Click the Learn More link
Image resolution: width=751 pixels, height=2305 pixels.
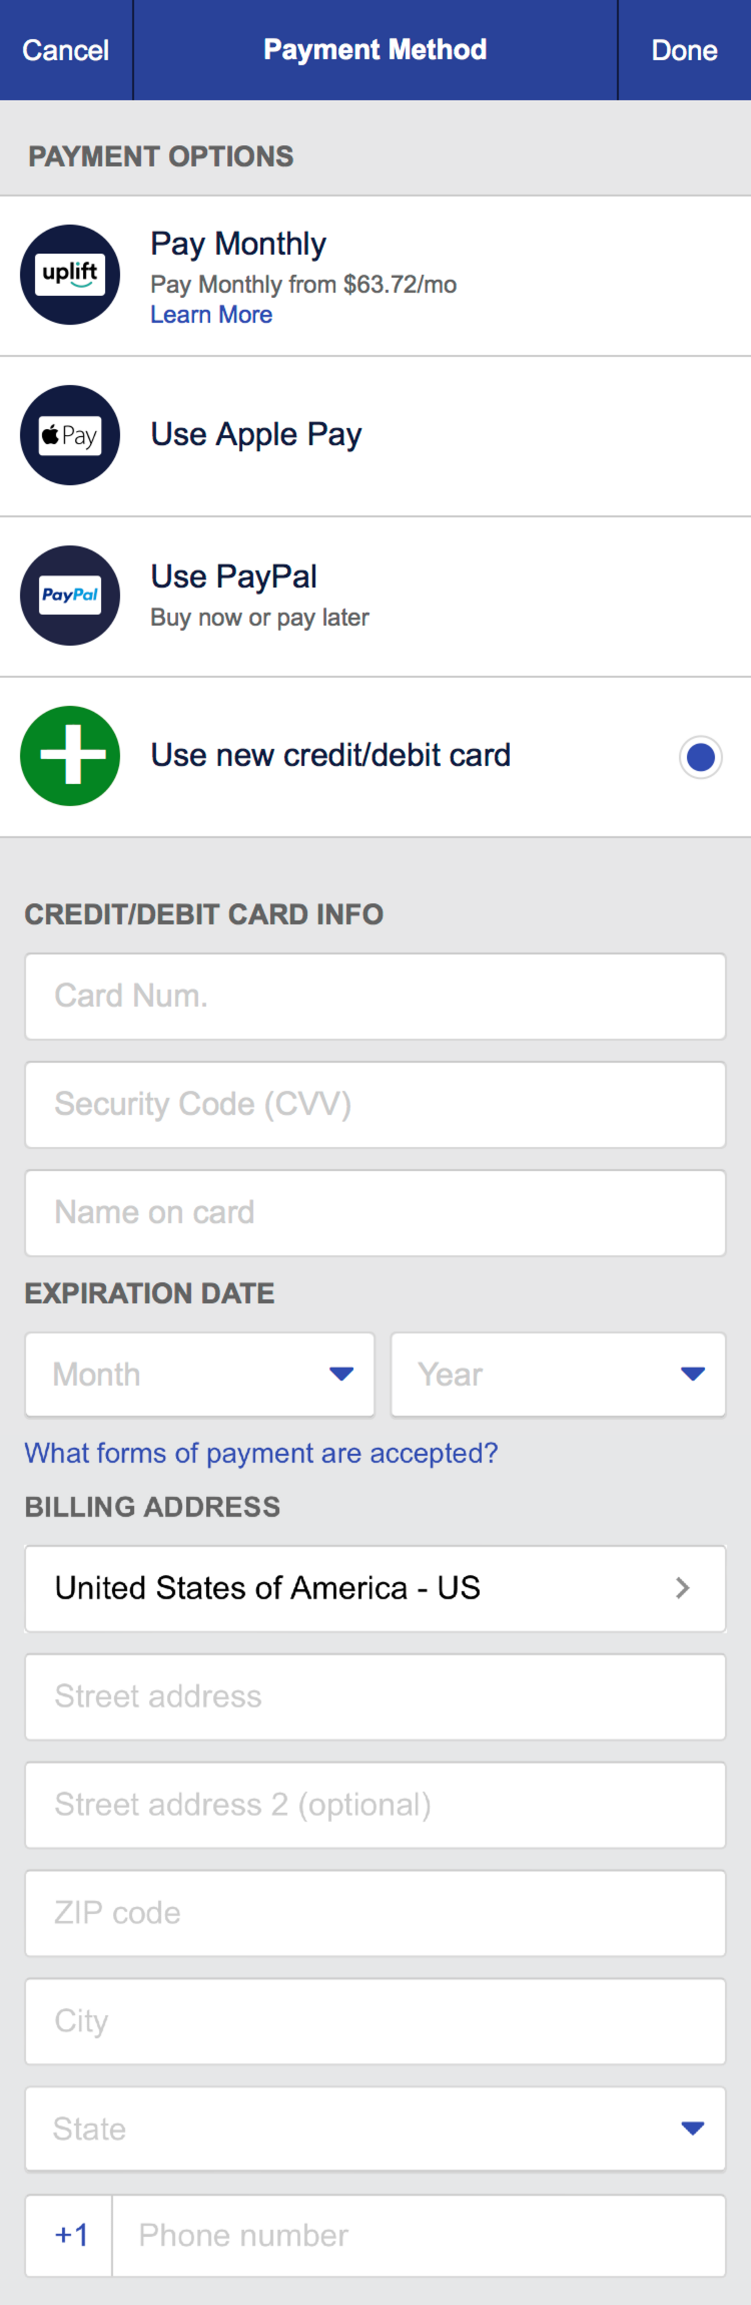pyautogui.click(x=212, y=315)
